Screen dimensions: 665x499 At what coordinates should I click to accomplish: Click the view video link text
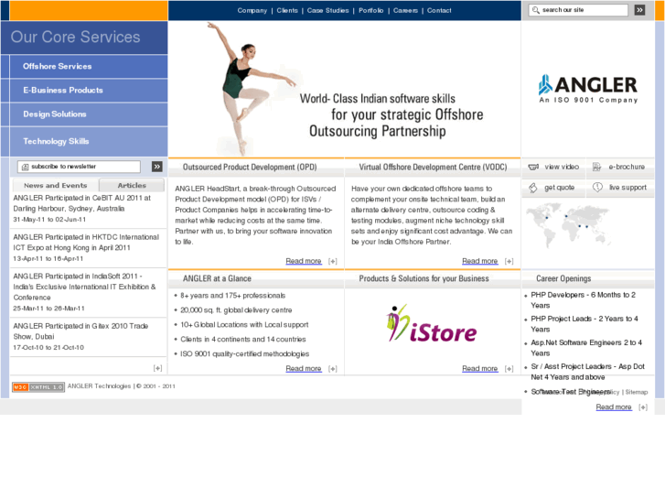click(562, 167)
